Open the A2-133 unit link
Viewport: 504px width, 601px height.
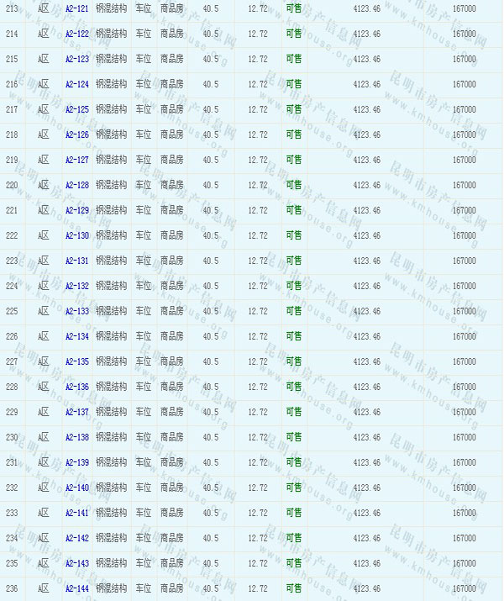(76, 311)
